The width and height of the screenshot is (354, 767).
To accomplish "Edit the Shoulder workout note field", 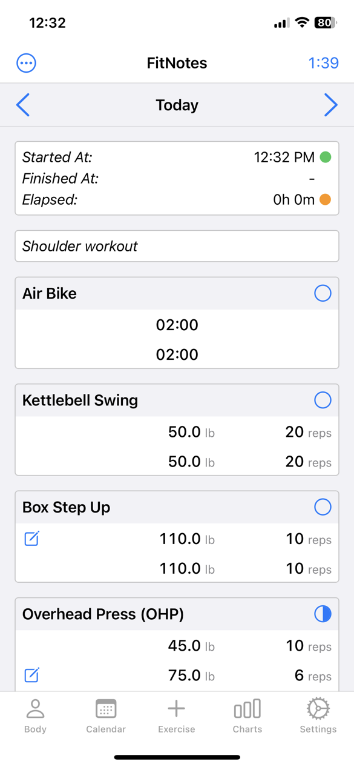I will (x=177, y=246).
